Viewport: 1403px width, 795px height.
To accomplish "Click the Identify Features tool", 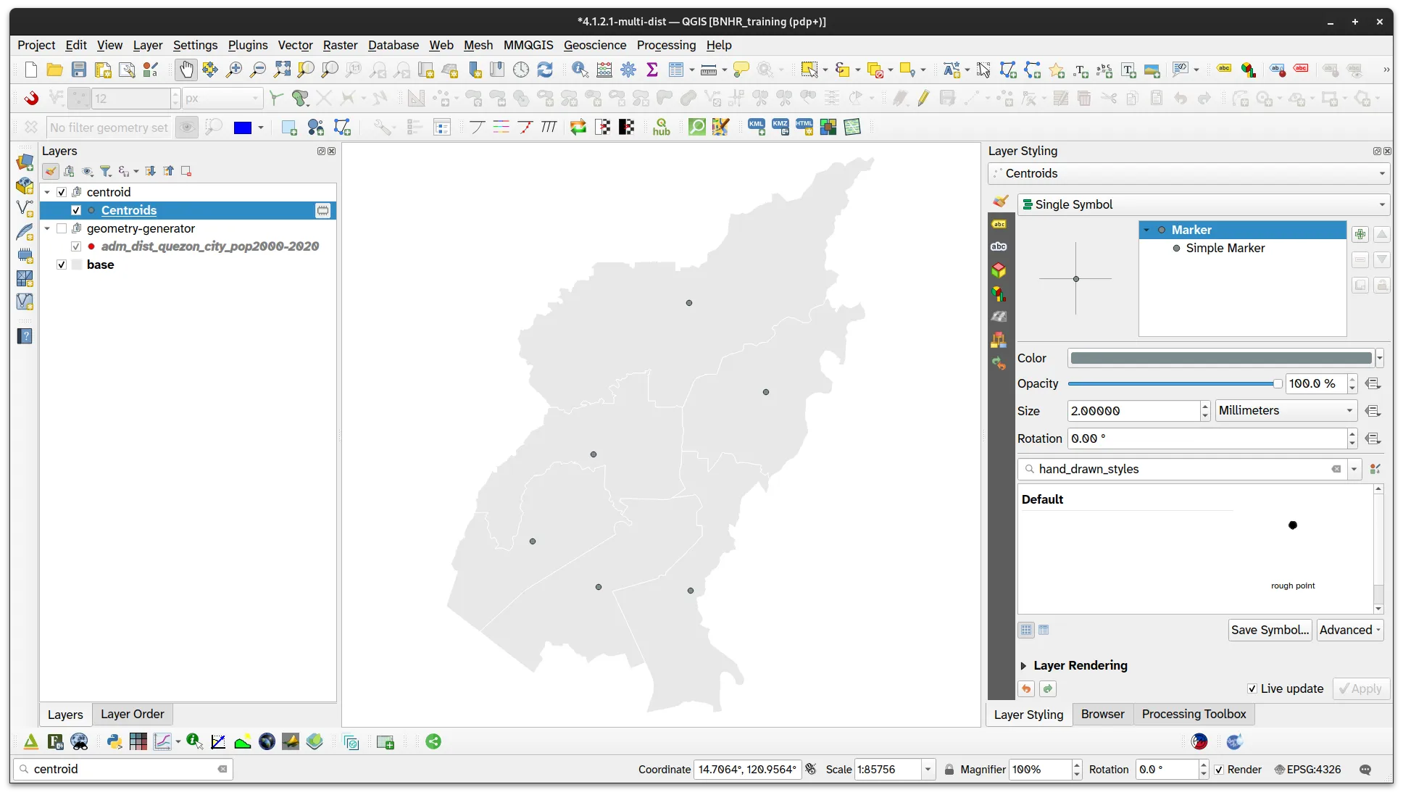I will 580,70.
